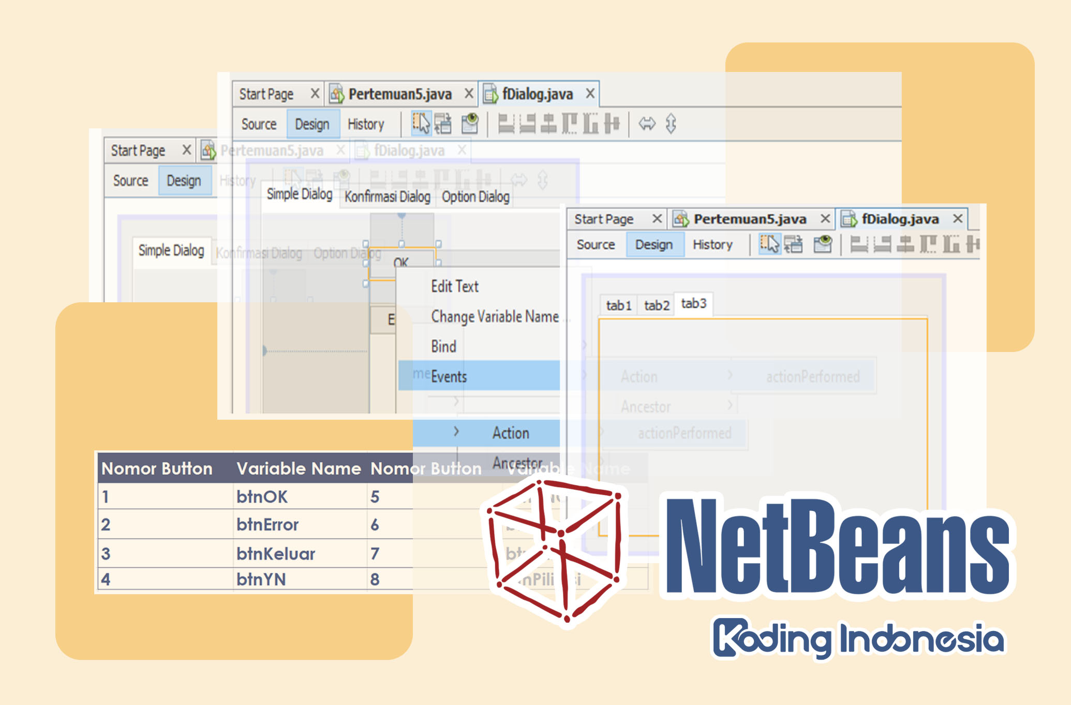This screenshot has width=1071, height=705.
Task: Choose Change Variable Name from context menu
Action: pos(495,316)
